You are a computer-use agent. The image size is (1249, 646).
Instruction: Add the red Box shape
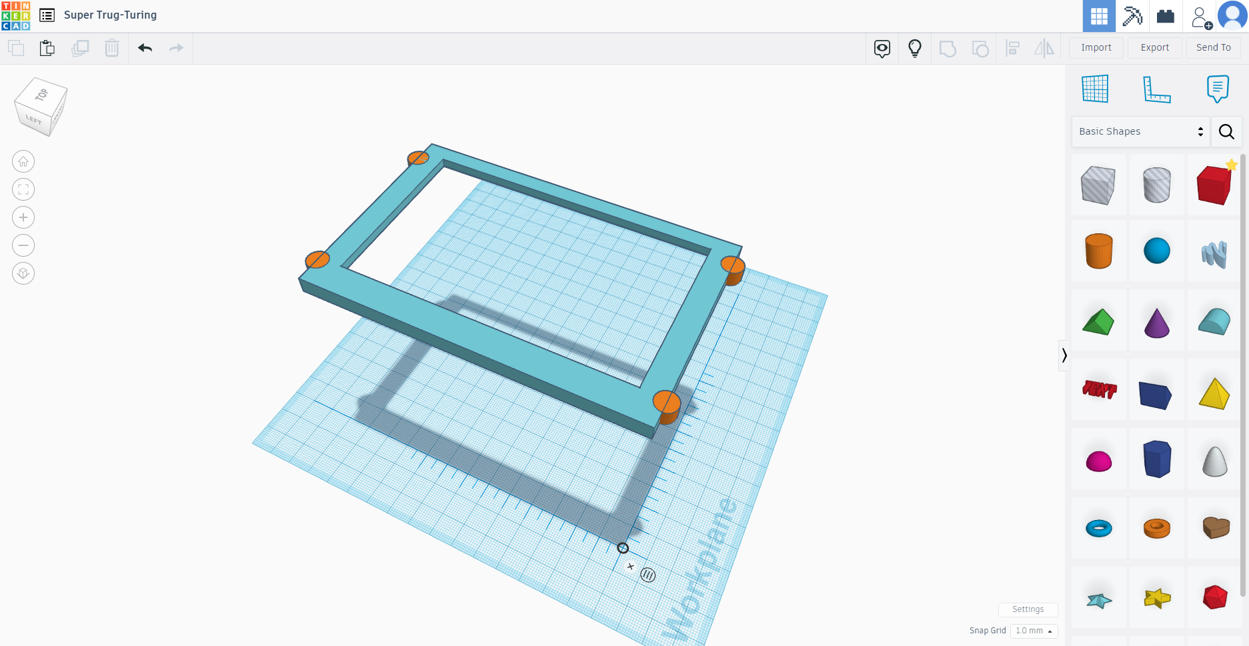pos(1214,185)
